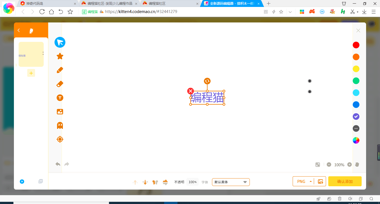The height and width of the screenshot is (204, 380).
Task: Zoom in the canvas
Action: coord(350,165)
